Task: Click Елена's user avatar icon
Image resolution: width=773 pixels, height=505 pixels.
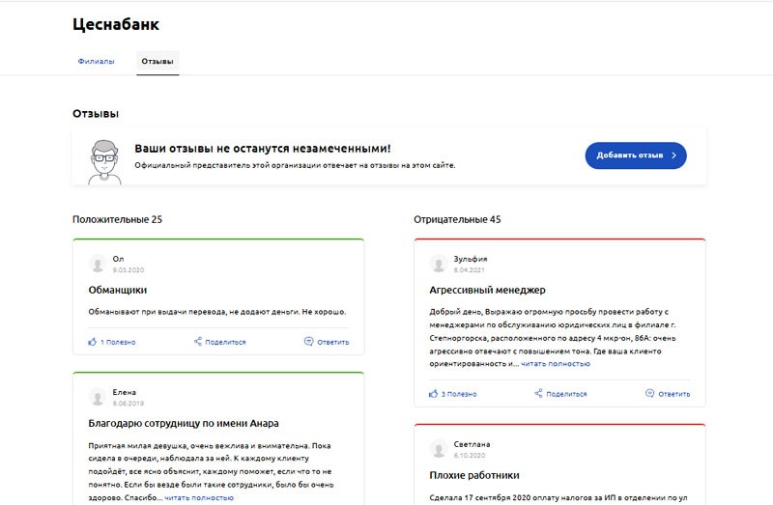Action: (x=98, y=397)
